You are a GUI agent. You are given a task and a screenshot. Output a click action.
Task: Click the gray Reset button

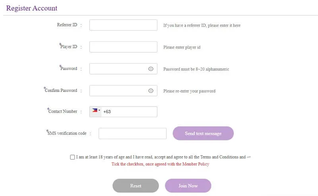click(136, 186)
